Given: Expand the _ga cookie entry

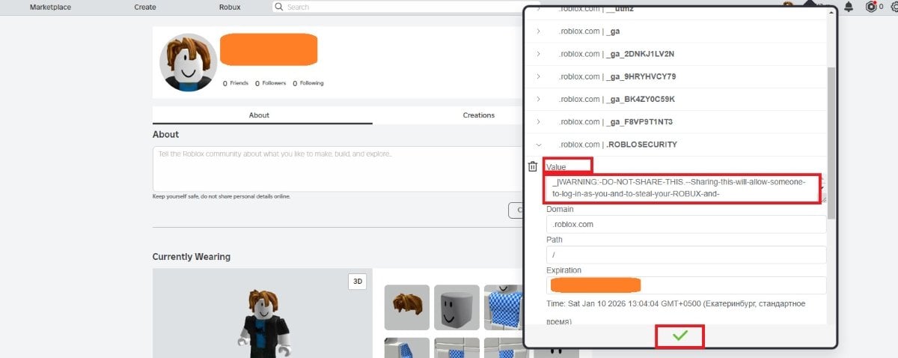Looking at the screenshot, I should [x=538, y=31].
